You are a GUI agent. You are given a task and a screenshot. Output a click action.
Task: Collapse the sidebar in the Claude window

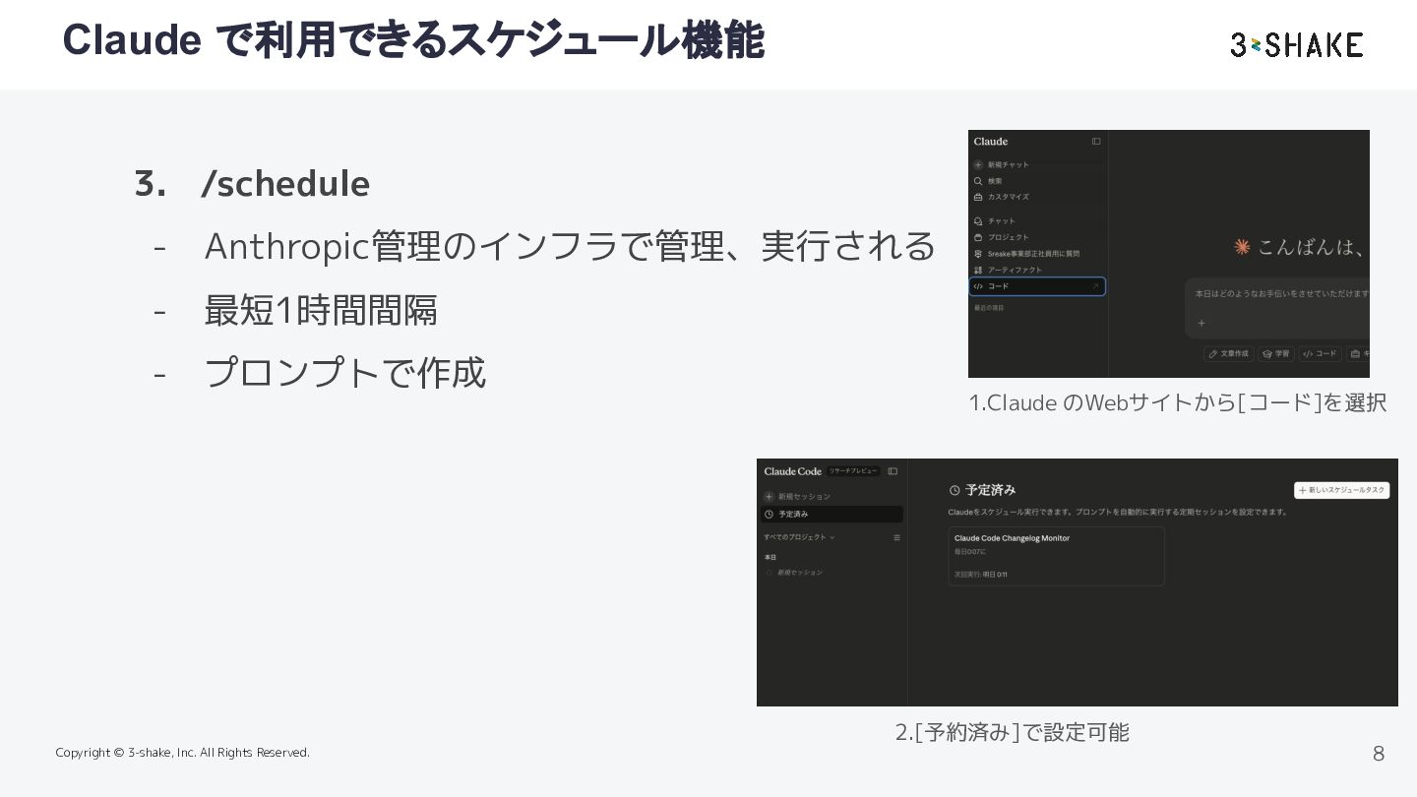click(x=1096, y=142)
